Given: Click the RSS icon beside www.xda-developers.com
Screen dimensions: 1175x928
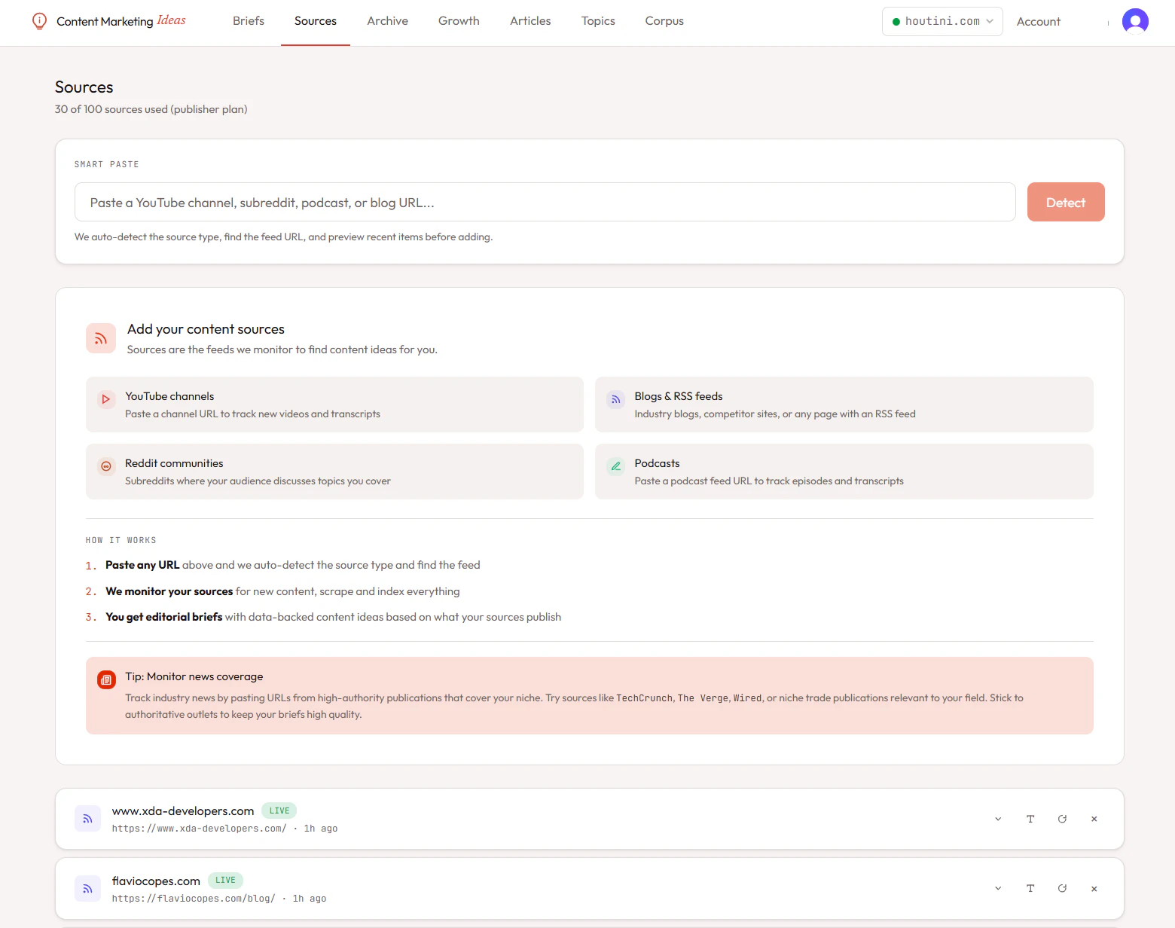Looking at the screenshot, I should 87,818.
